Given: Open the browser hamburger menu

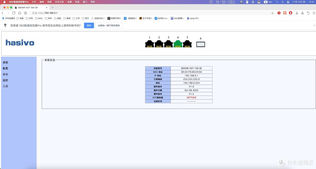Looking at the screenshot, I should pos(314,13).
